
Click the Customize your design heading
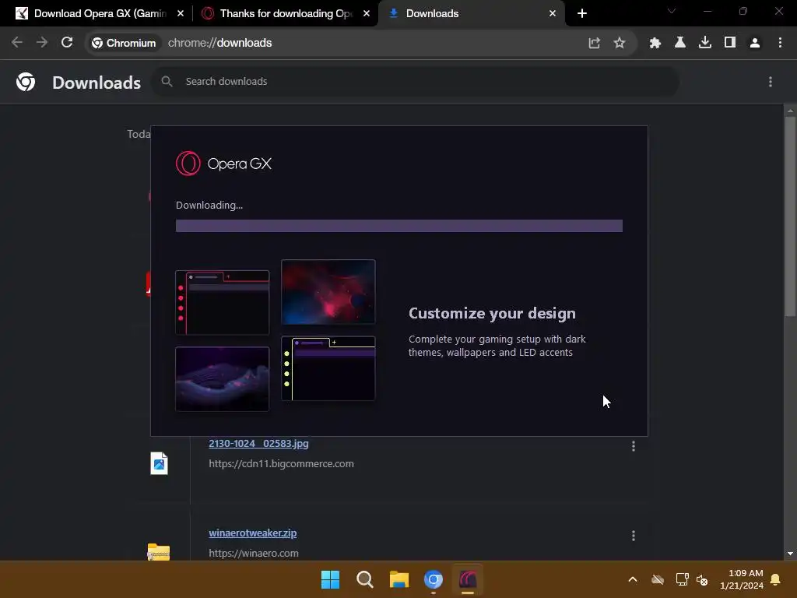[x=492, y=313]
